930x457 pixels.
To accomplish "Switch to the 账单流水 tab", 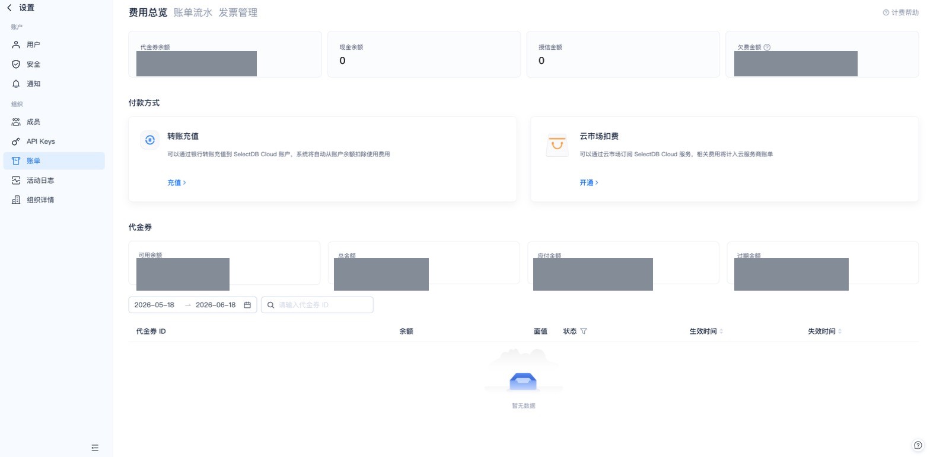I will pyautogui.click(x=193, y=12).
